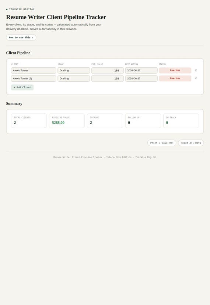Click the STAGE column header
Image resolution: width=210 pixels, height=305 pixels.
pyautogui.click(x=61, y=64)
